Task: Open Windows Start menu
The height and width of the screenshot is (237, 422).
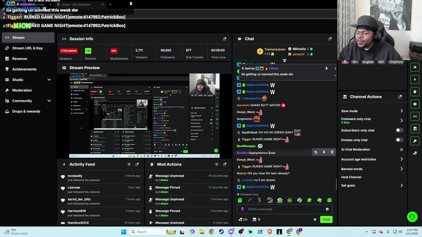Action: 124,232
